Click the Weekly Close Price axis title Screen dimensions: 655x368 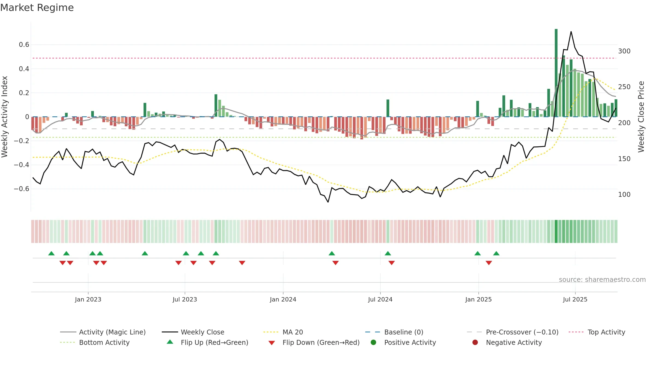(641, 117)
